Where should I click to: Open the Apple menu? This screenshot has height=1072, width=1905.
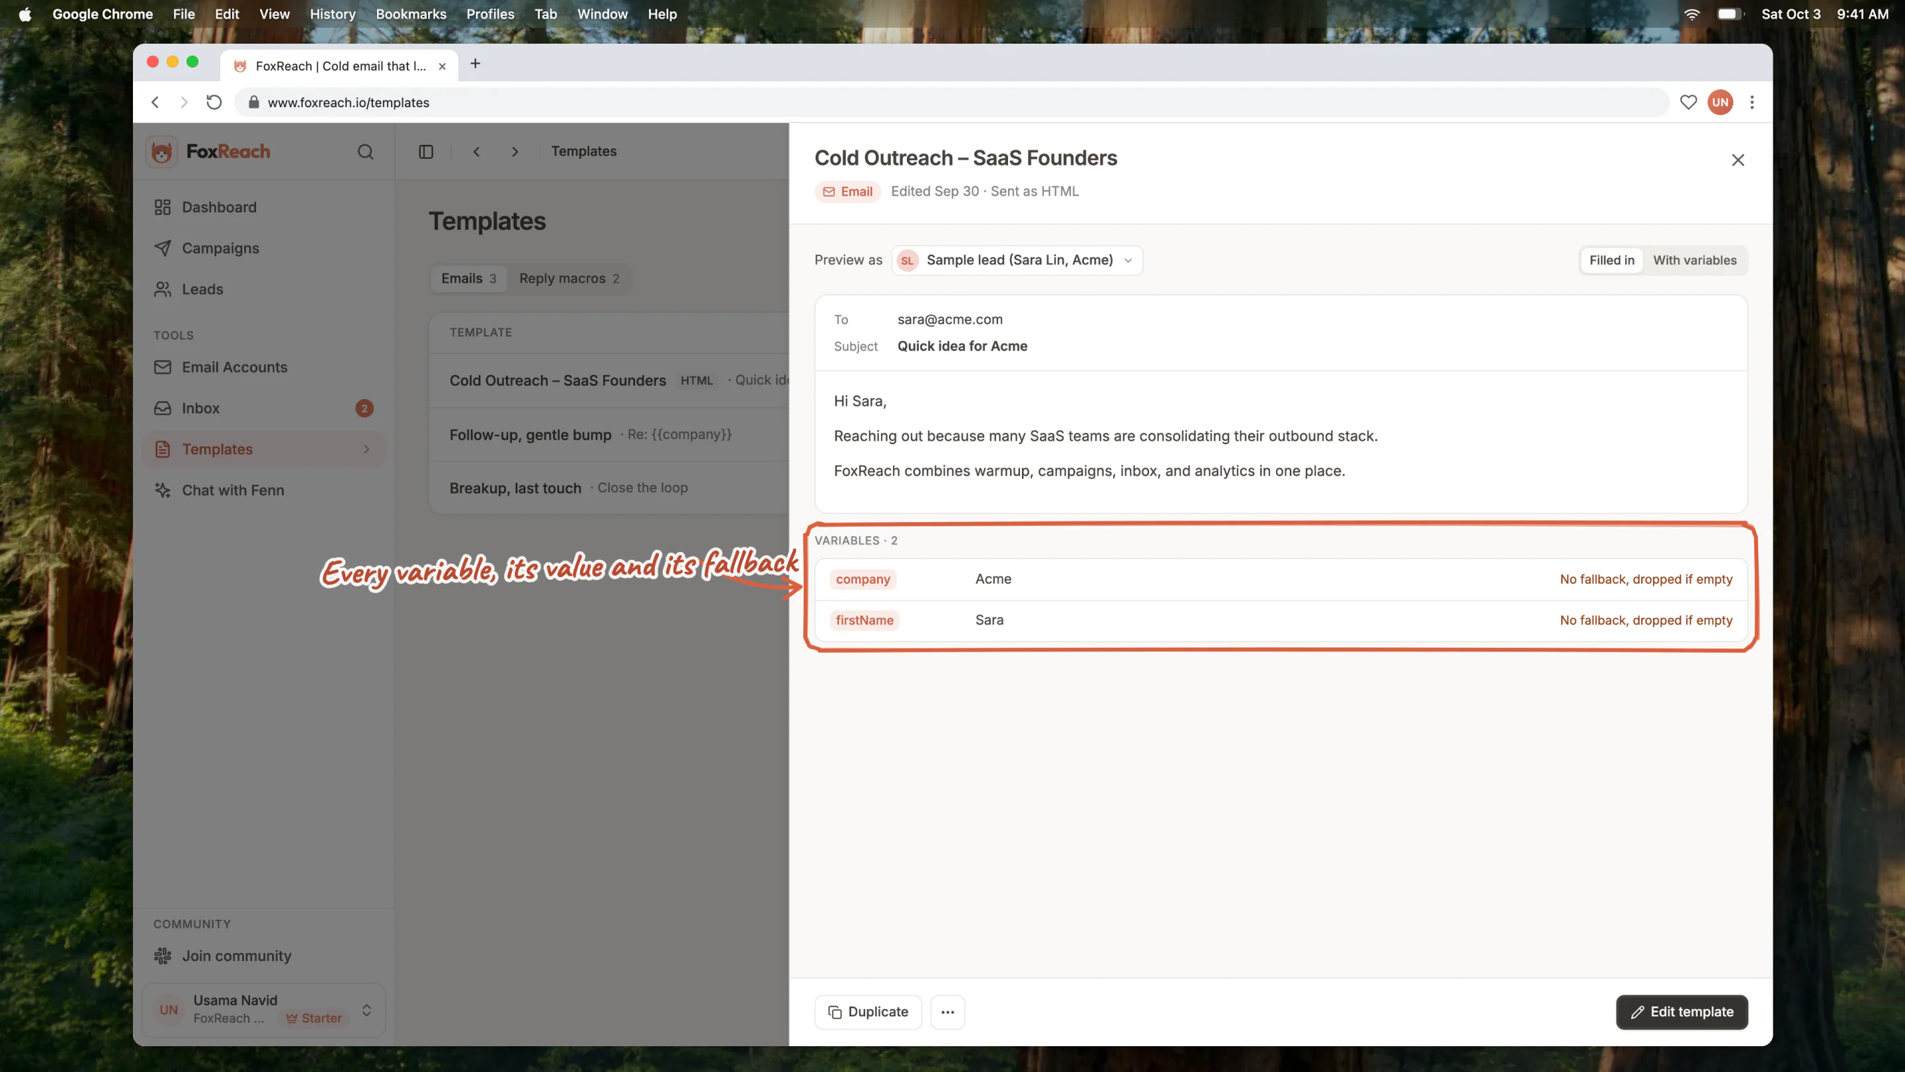[x=25, y=14]
